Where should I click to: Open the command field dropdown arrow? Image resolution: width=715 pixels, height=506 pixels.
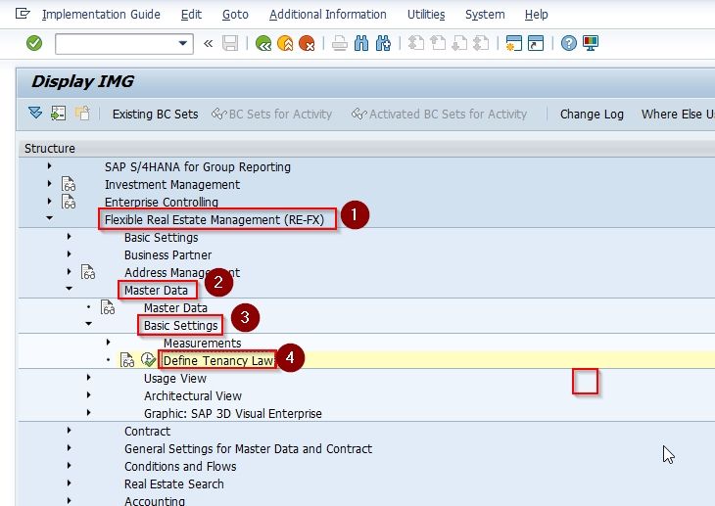(183, 44)
